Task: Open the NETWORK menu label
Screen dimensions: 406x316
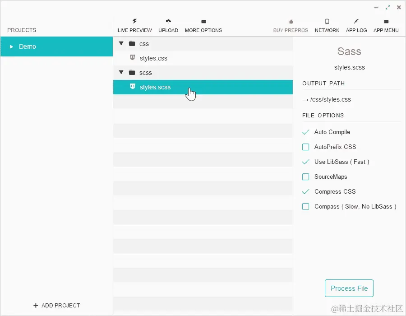Action: pos(327,30)
